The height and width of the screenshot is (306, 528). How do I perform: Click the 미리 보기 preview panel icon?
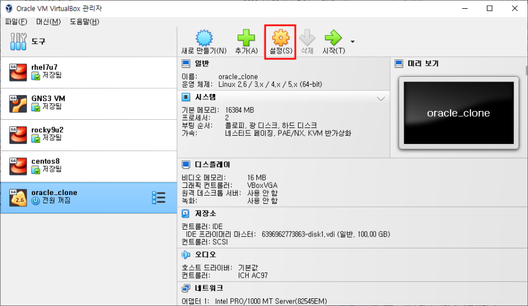coord(399,63)
